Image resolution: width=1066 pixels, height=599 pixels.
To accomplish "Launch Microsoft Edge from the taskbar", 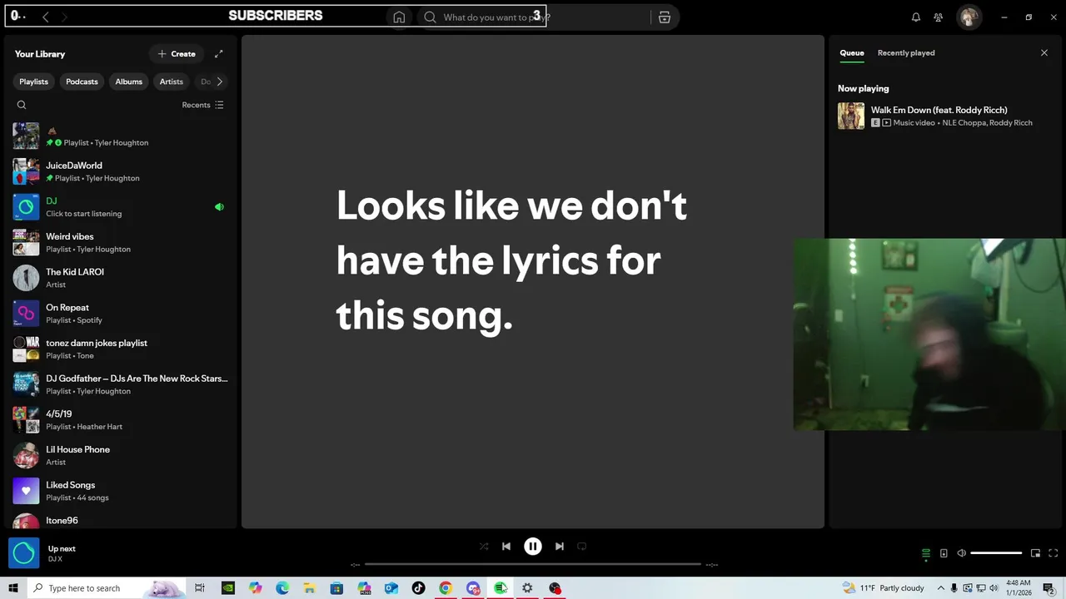I will 282,588.
